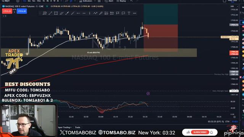Click the red 17904.50 price label

point(234,52)
